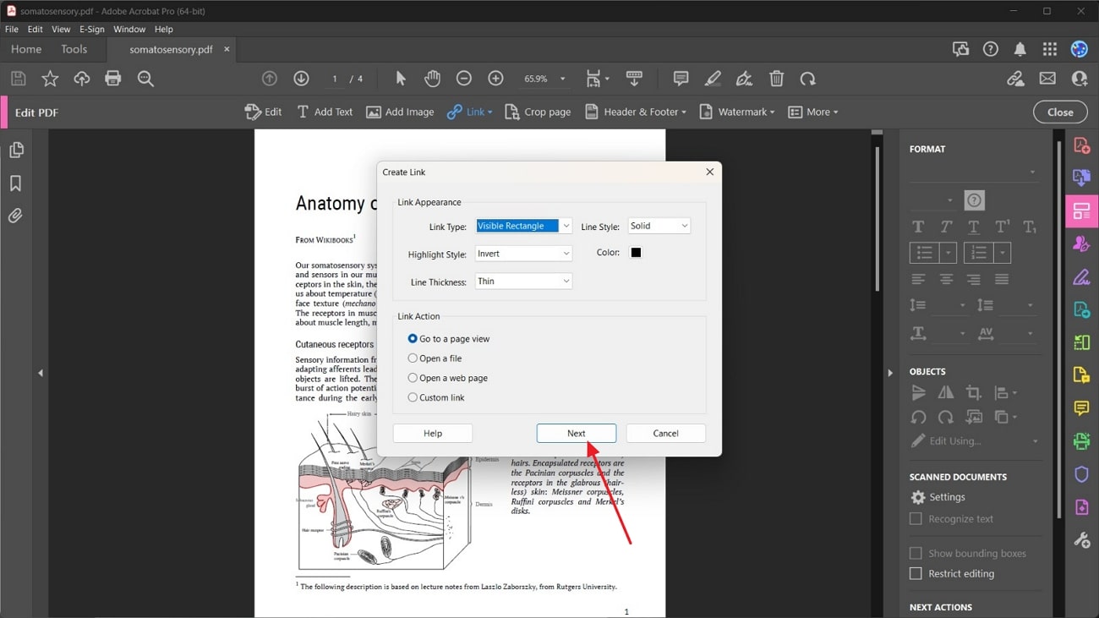Click Next in Create Link dialog
The width and height of the screenshot is (1099, 618).
[x=576, y=433]
